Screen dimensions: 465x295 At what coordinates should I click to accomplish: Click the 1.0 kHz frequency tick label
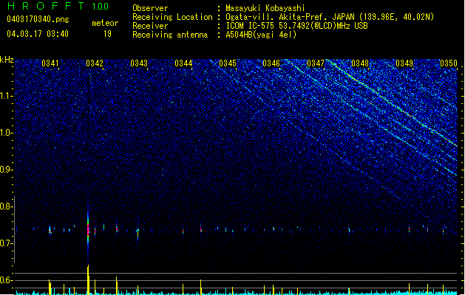click(x=5, y=133)
